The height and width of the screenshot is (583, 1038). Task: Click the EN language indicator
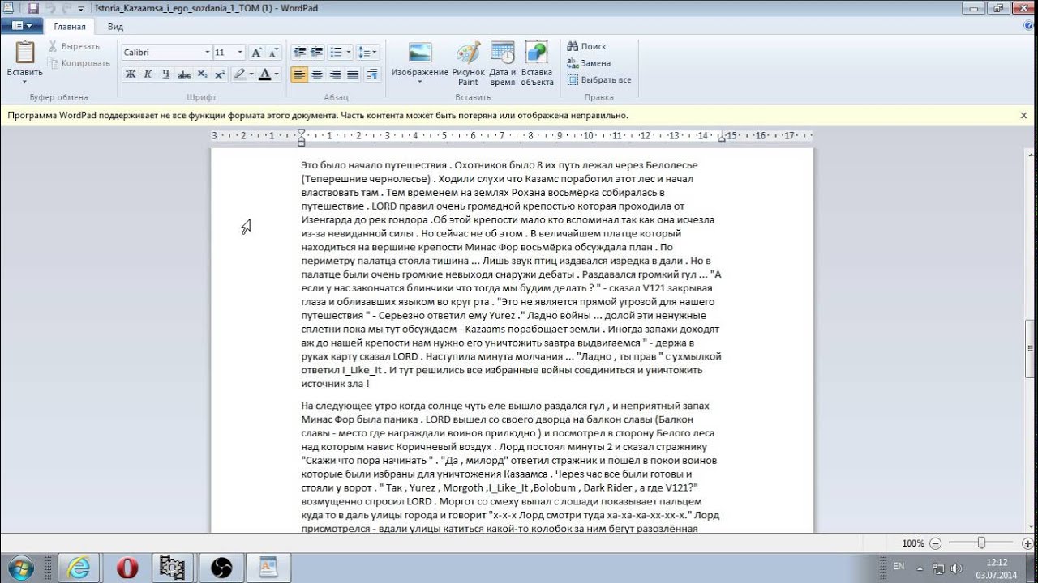[x=899, y=567]
